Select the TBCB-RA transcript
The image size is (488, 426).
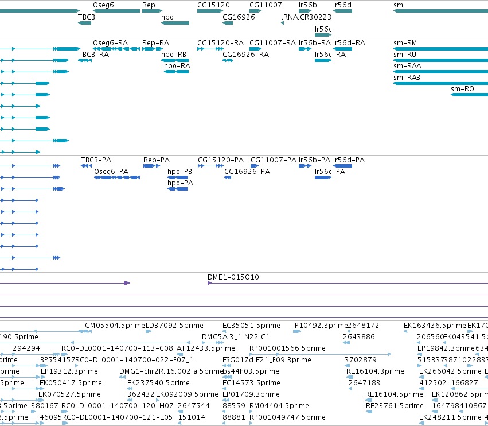coord(85,60)
